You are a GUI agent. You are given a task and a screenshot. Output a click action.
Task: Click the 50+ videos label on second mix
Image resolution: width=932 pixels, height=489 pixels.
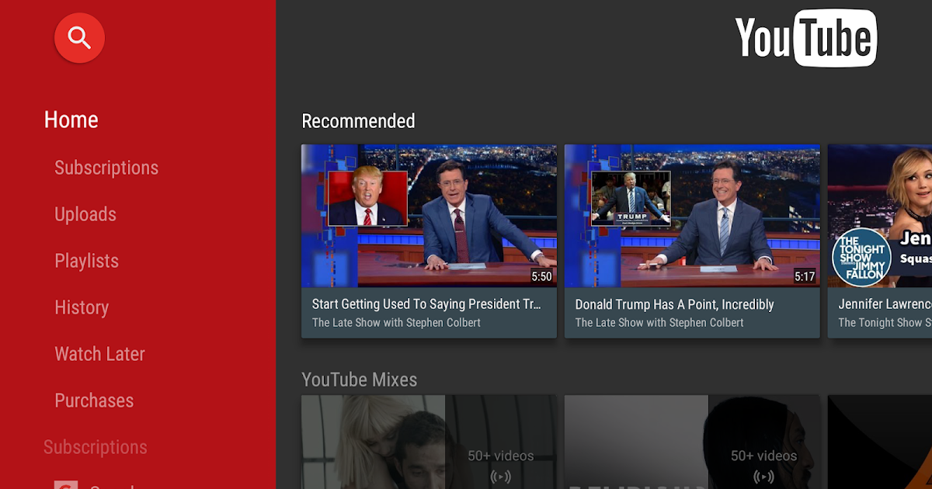click(x=764, y=456)
